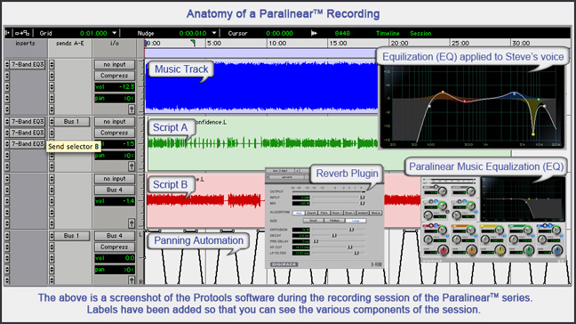Open output window via fader icon, vol -12.3 track
Image resolution: width=576 pixels, height=324 pixels.
click(132, 109)
